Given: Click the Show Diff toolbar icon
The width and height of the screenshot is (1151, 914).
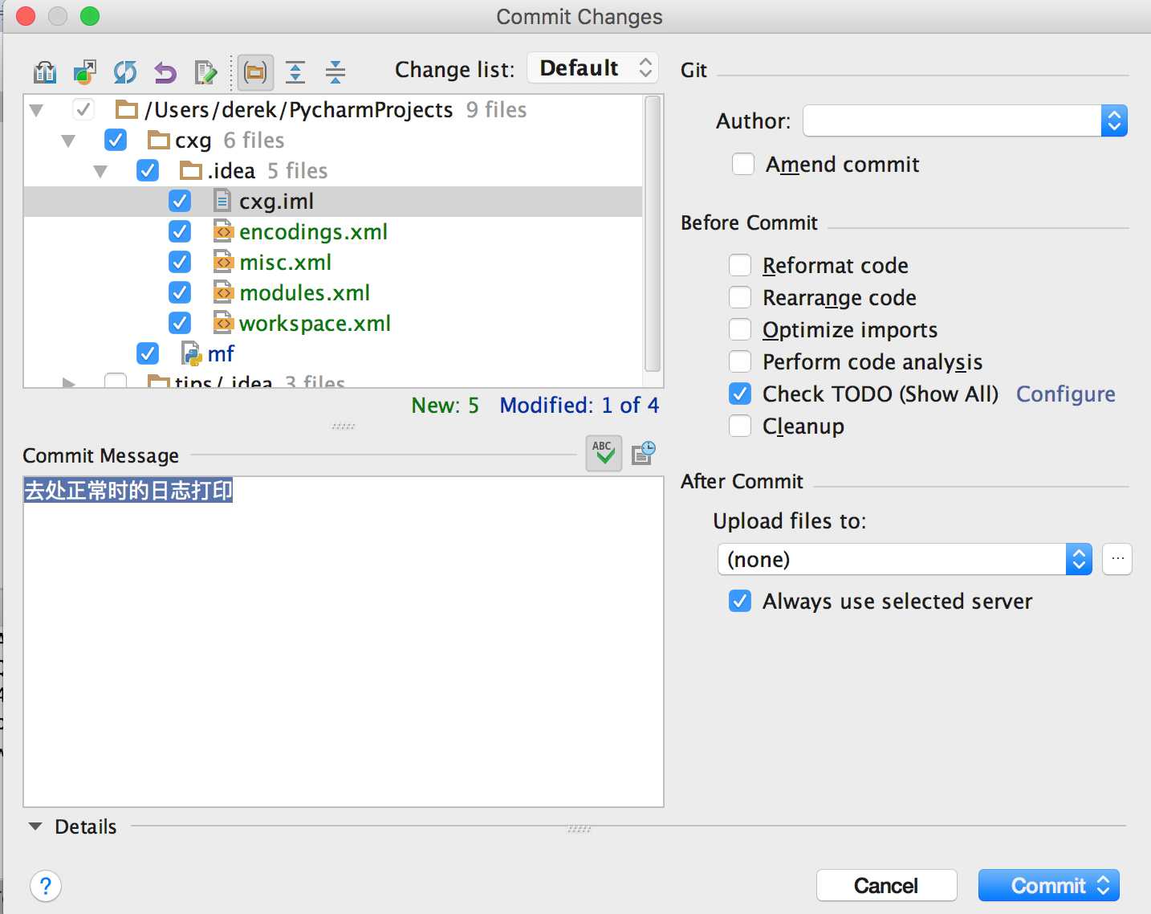Looking at the screenshot, I should pos(45,72).
